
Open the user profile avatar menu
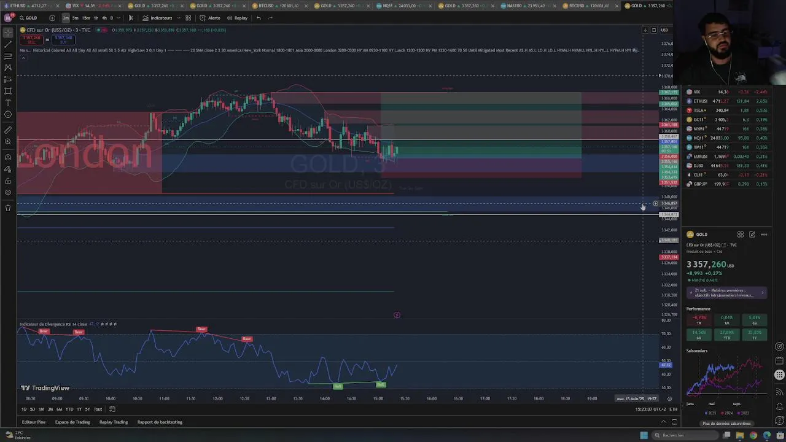(8, 18)
